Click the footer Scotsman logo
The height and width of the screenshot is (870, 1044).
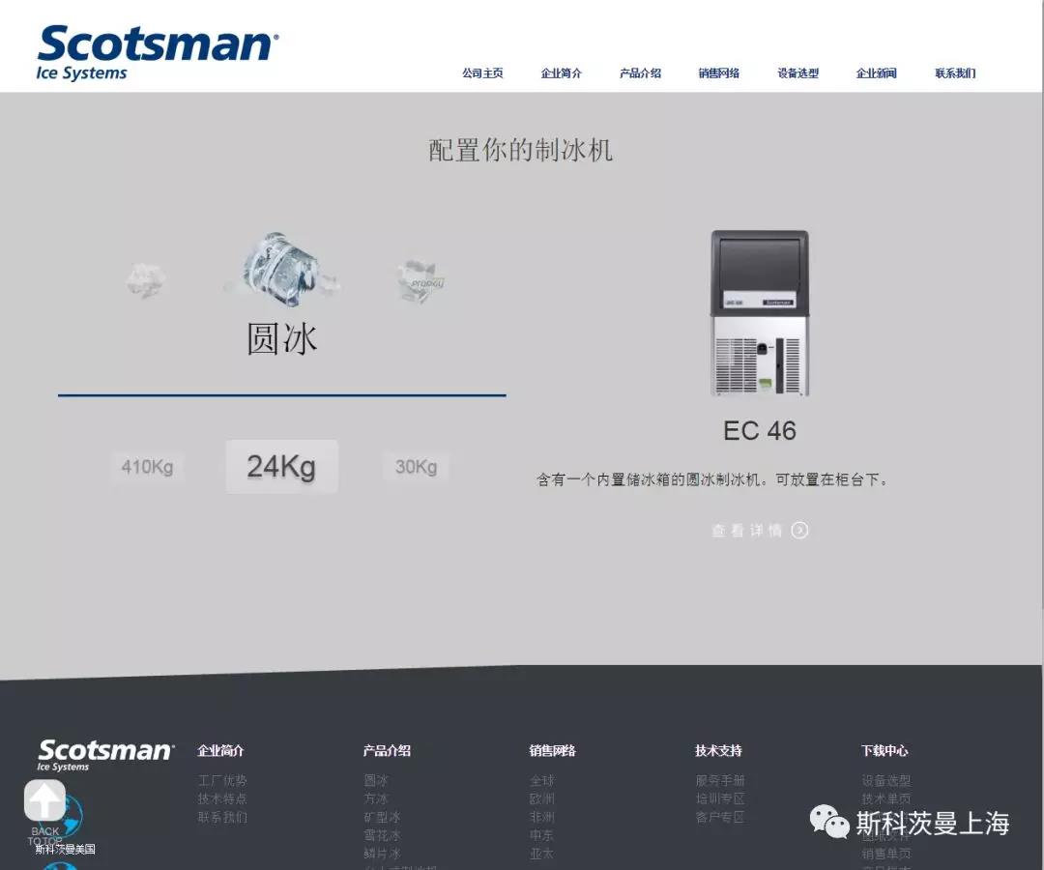[x=106, y=755]
